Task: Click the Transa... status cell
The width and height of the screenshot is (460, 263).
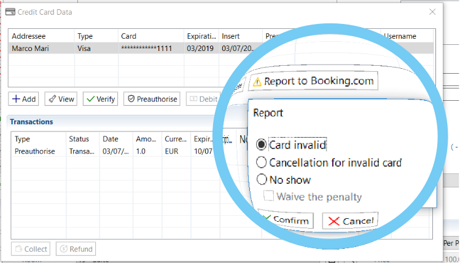Action: pos(82,151)
